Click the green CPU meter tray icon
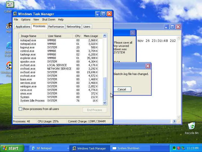This screenshot has width=202, height=152. [174, 148]
